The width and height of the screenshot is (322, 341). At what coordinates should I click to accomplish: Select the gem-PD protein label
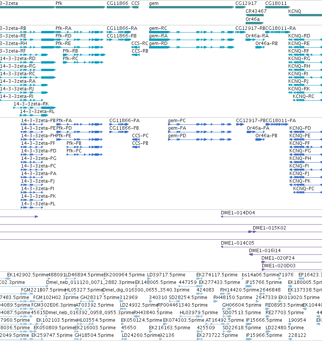(x=177, y=135)
